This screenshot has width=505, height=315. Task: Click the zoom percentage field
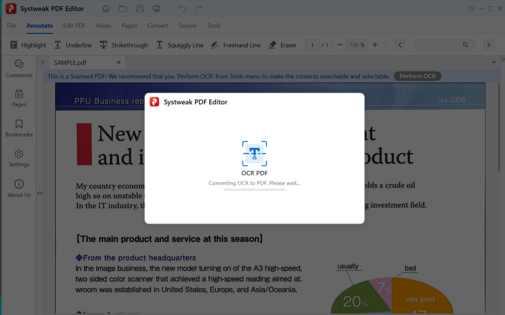point(357,45)
